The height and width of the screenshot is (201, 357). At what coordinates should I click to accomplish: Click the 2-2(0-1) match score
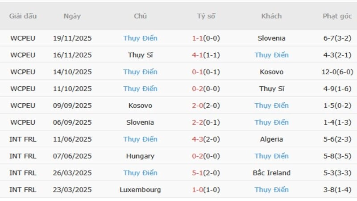coord(206,122)
